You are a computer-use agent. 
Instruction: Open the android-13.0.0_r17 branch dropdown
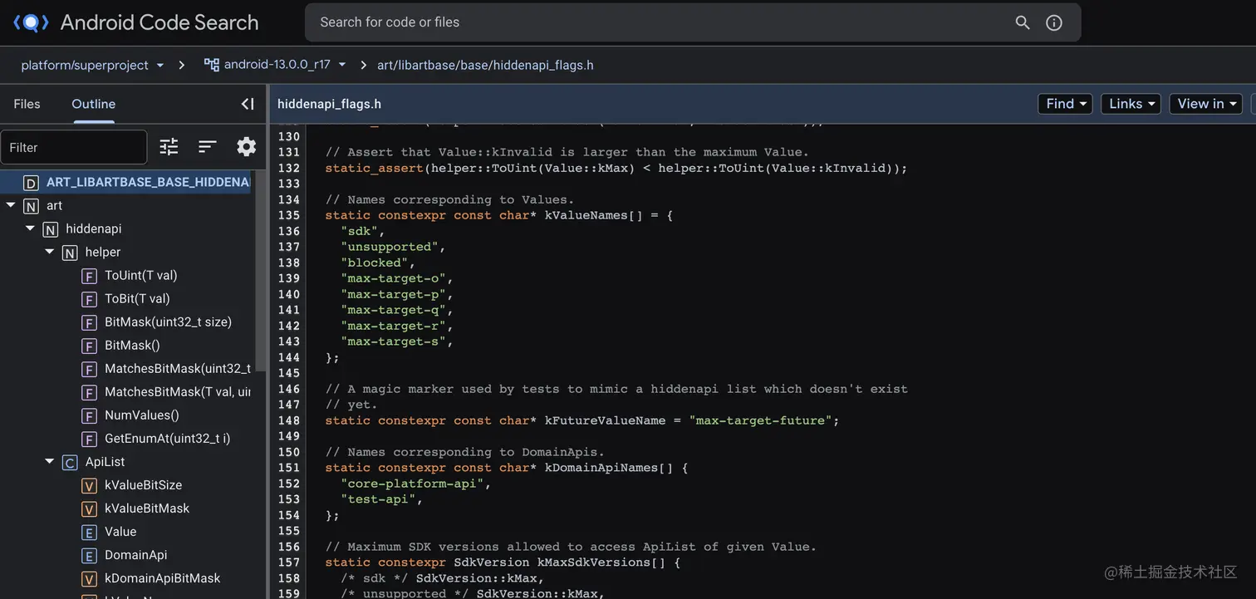pos(275,65)
